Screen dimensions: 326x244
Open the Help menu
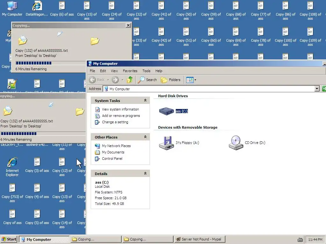click(159, 71)
